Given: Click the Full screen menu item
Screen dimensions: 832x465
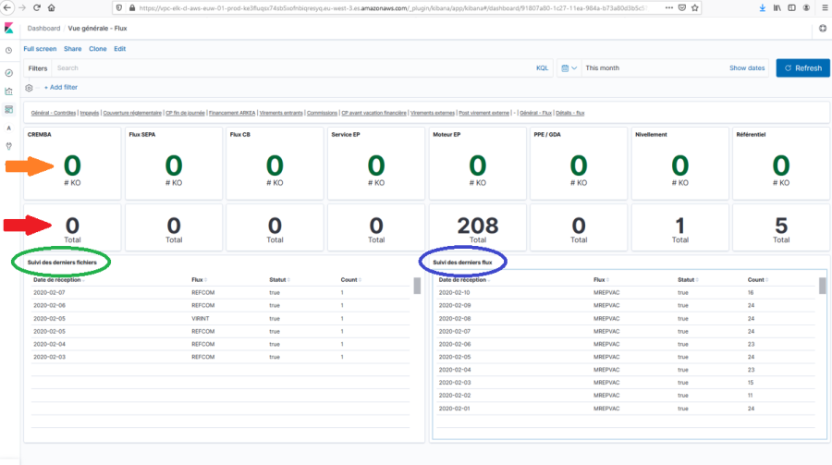Looking at the screenshot, I should [x=41, y=48].
